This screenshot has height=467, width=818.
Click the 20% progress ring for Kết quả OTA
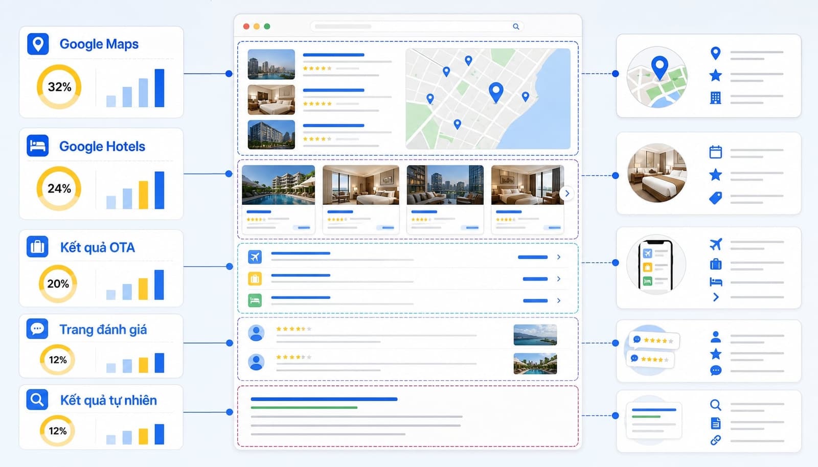click(x=58, y=284)
